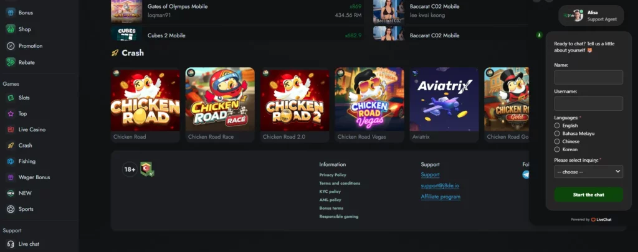Open Privacy Policy link
638x252 pixels.
point(333,175)
